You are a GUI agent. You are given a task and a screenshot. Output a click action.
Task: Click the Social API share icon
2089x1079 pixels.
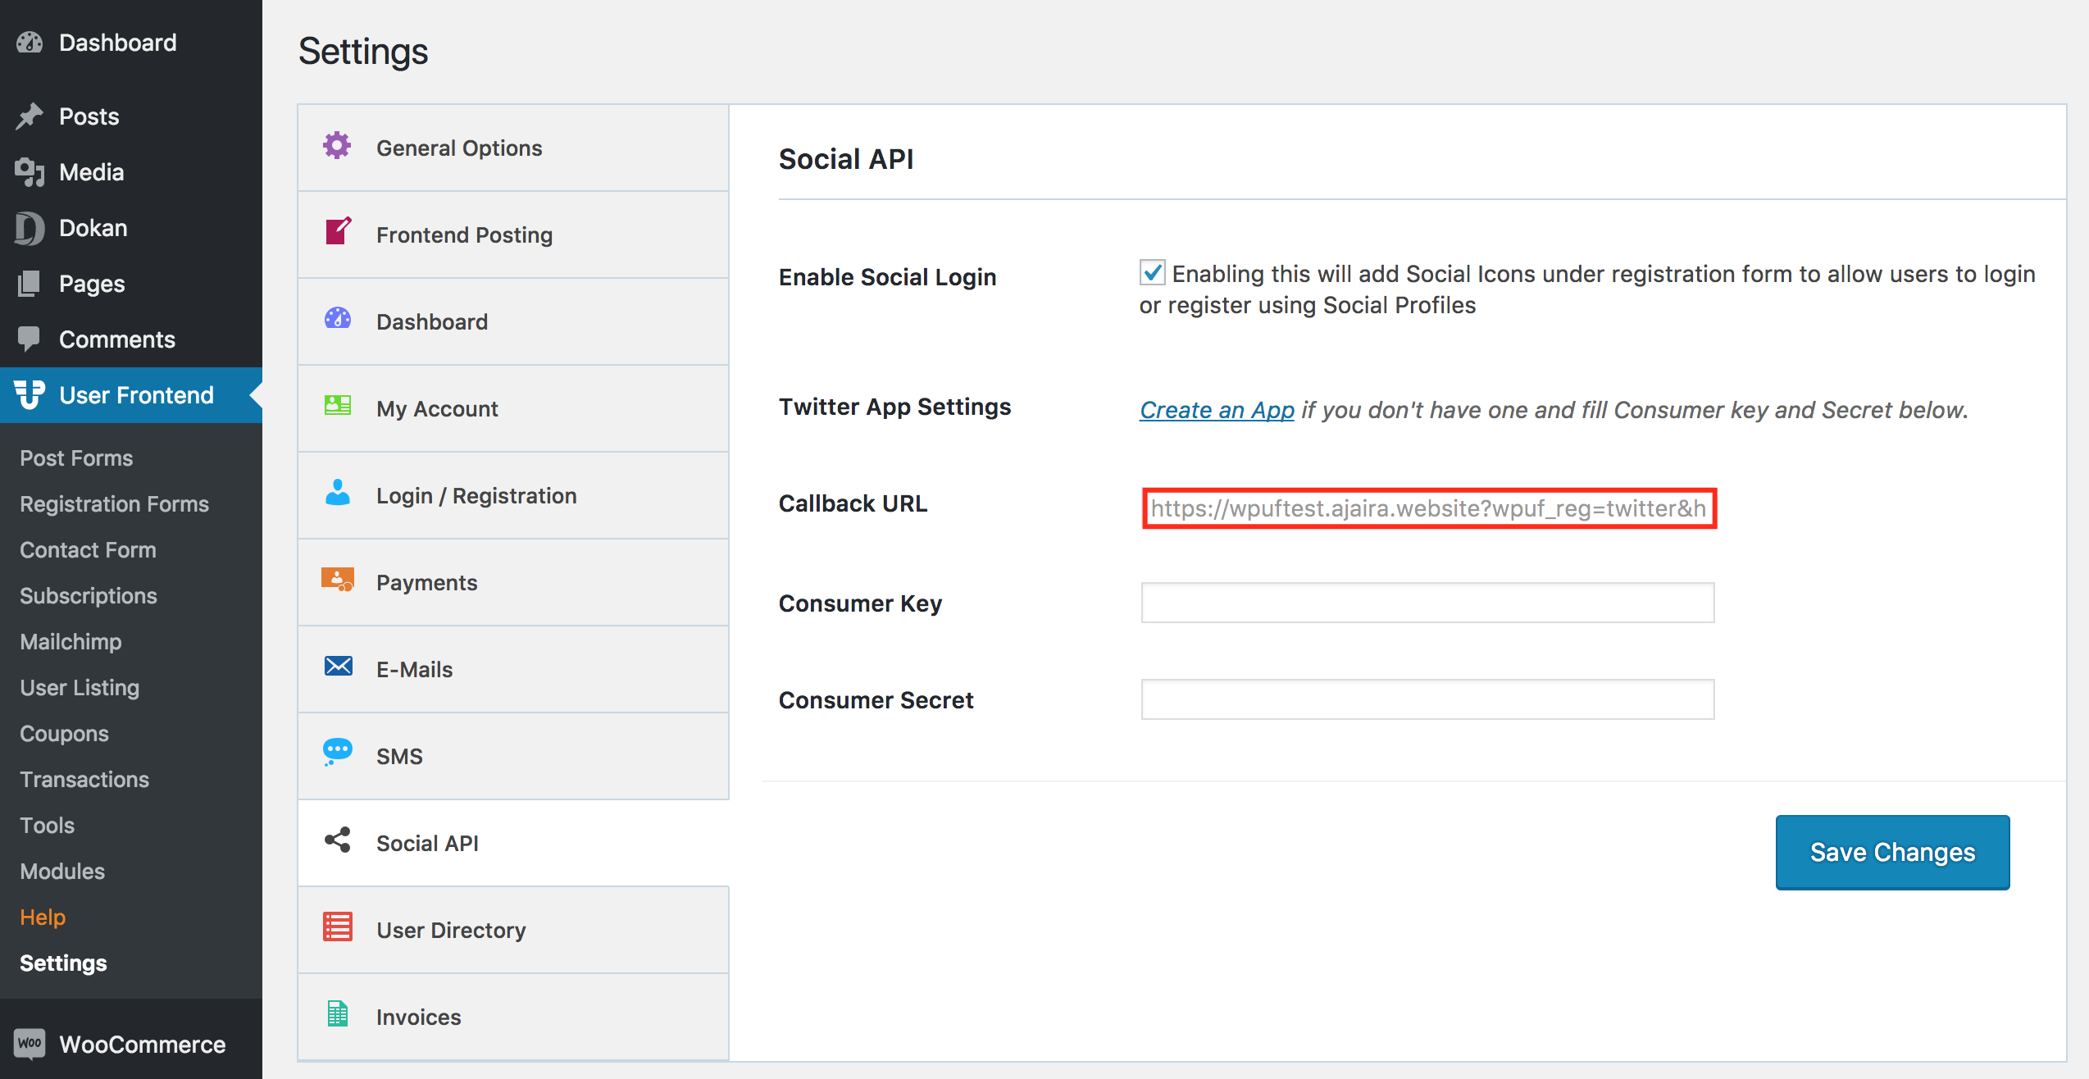336,842
